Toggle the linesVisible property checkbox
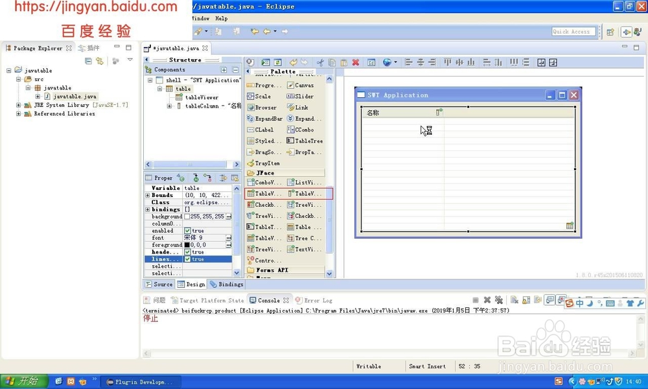 187,259
